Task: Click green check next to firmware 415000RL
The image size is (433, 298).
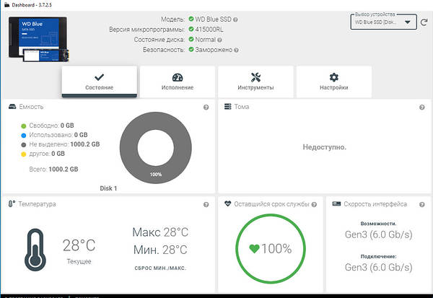Action: pyautogui.click(x=191, y=29)
